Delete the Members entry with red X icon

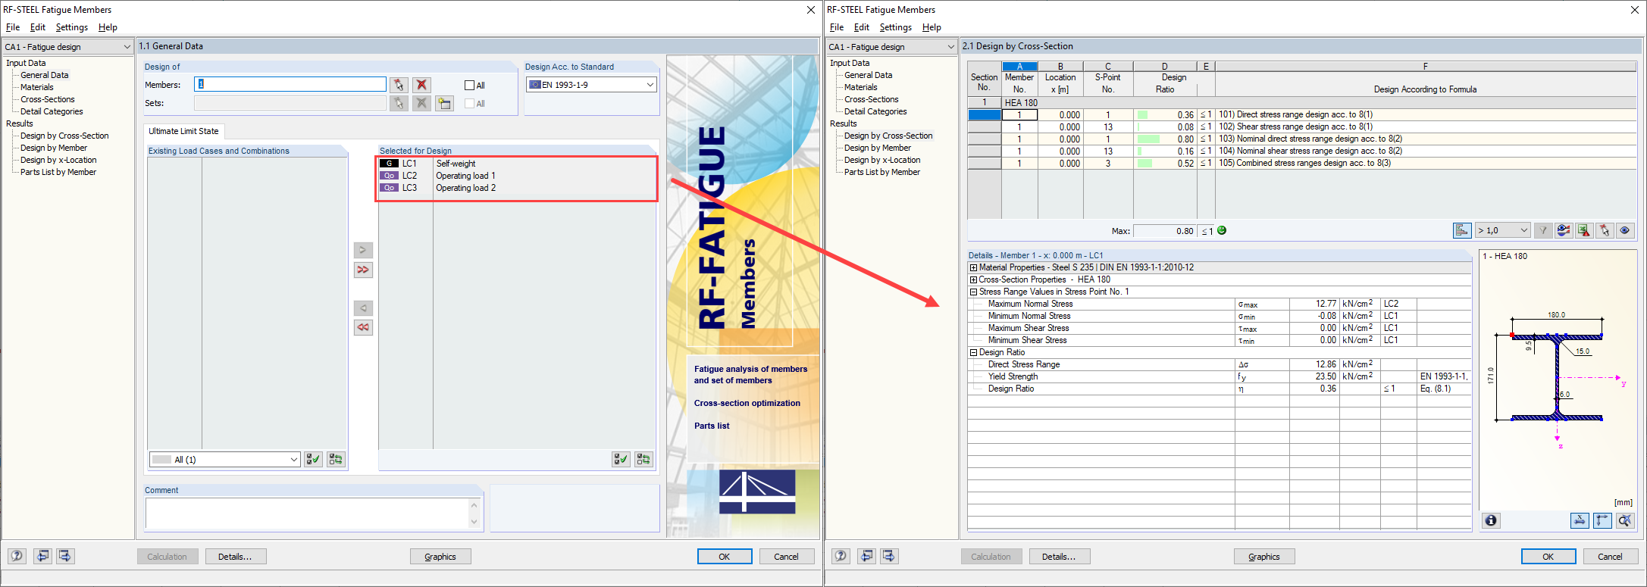click(x=422, y=85)
